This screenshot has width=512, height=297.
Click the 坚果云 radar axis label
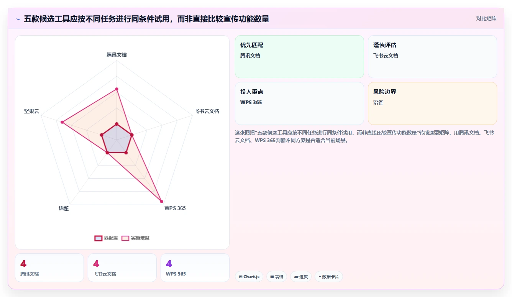[x=31, y=111]
